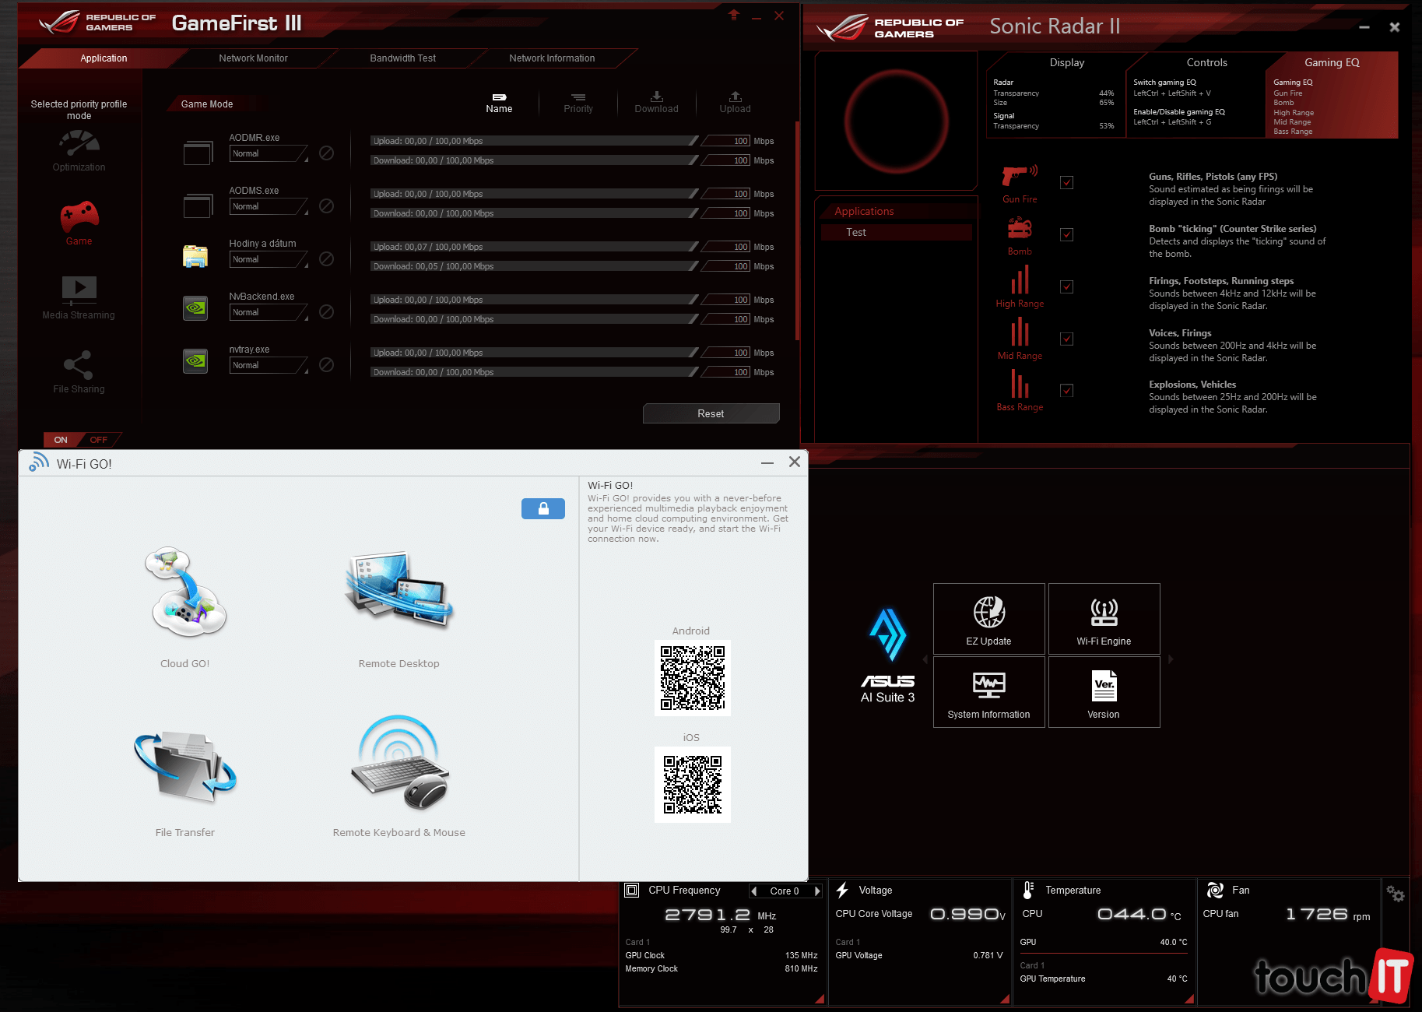This screenshot has width=1422, height=1012.
Task: Open Cloud GO! feature
Action: [185, 594]
